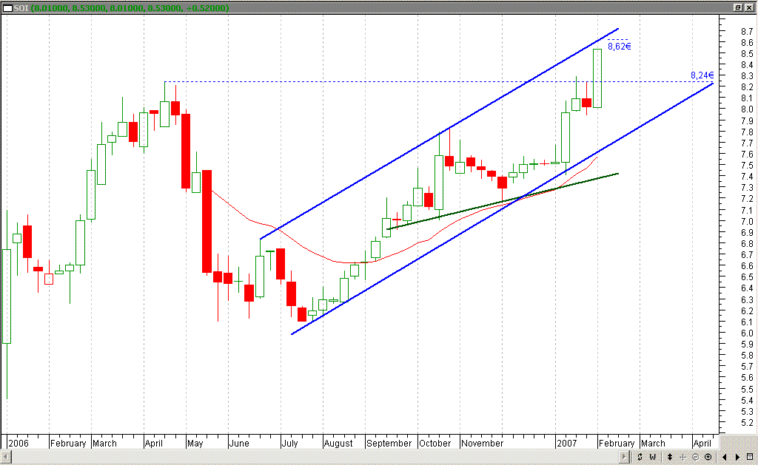Activate the zoom-in magnifier icon
This screenshot has width=758, height=465.
pyautogui.click(x=708, y=457)
